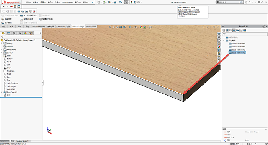
Task: Expand the Boss-Extrude1 feature node
Action: [x=2, y=93]
